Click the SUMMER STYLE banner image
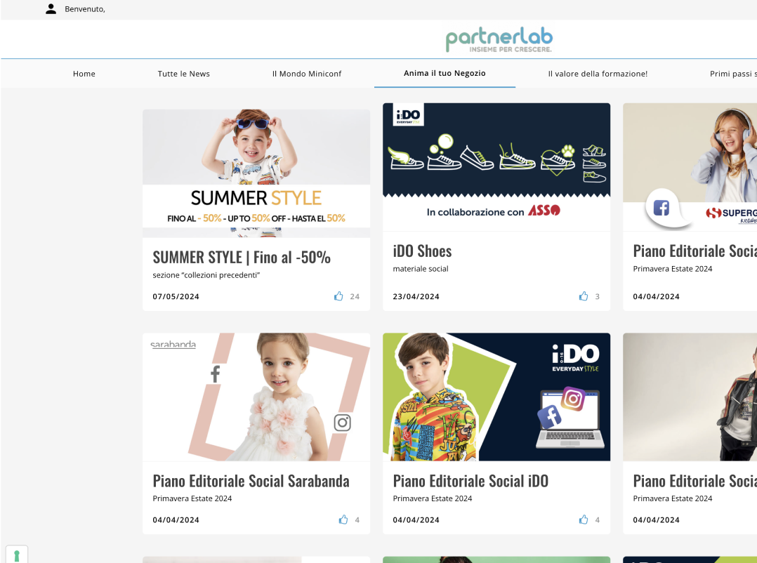Image resolution: width=757 pixels, height=563 pixels. [x=256, y=173]
